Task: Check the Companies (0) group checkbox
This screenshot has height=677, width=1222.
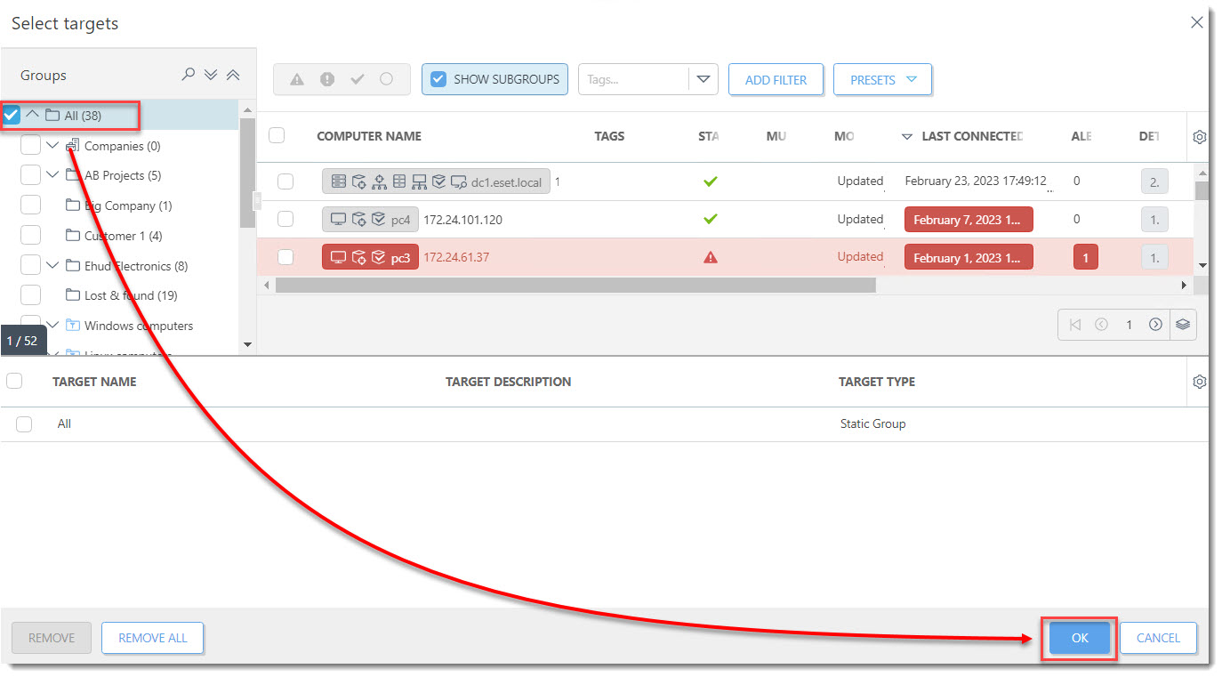Action: point(30,146)
